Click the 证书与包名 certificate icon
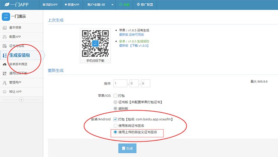The width and height of the screenshot is (278, 157). [4, 46]
